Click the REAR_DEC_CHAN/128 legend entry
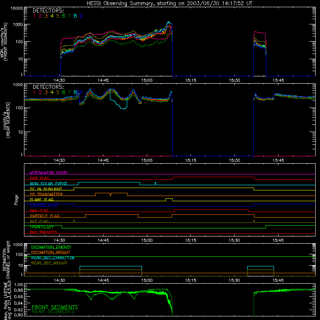320x320 pixels. click(53, 258)
